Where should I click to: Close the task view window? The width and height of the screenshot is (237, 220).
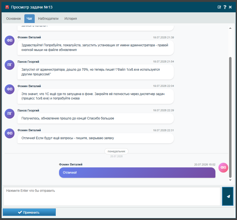pyautogui.click(x=230, y=7)
